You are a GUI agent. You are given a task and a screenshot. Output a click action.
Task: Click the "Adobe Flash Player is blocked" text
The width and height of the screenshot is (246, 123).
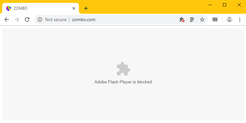pyautogui.click(x=123, y=82)
